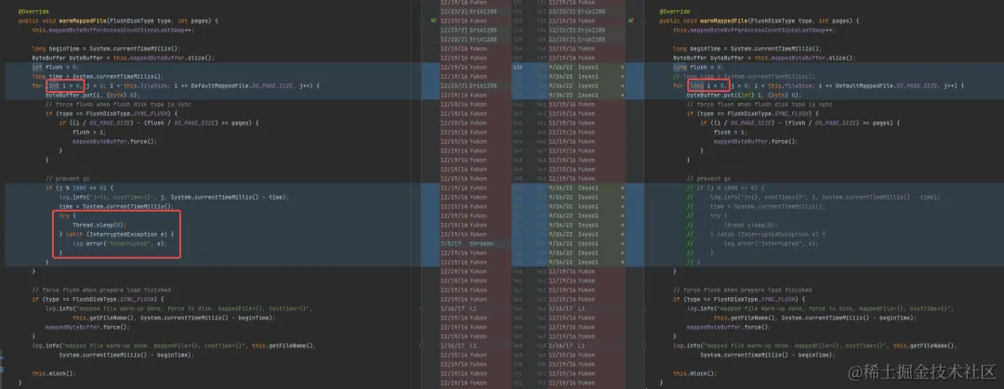Image resolution: width=1004 pixels, height=389 pixels.
Task: Click 'long time = System.currentTimeMillis();' in left pane
Action: point(98,76)
